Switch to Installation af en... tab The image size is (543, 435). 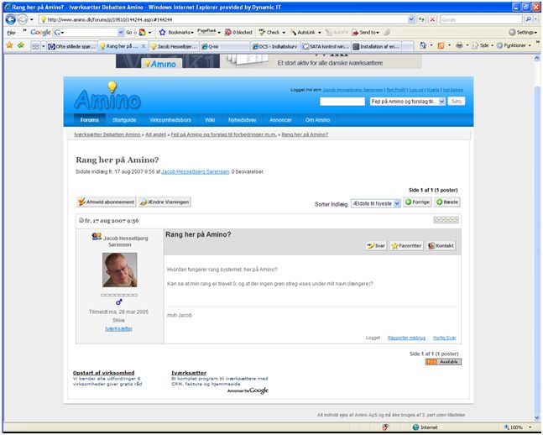pos(377,46)
